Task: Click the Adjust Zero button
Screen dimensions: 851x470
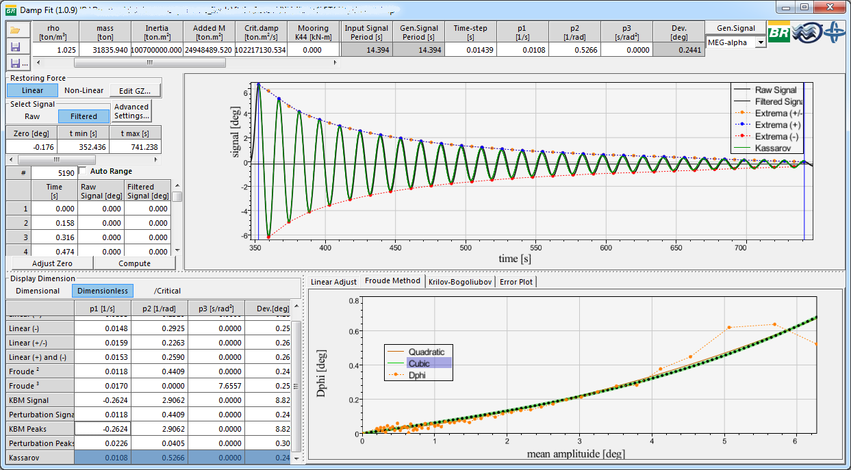Action: coord(53,263)
